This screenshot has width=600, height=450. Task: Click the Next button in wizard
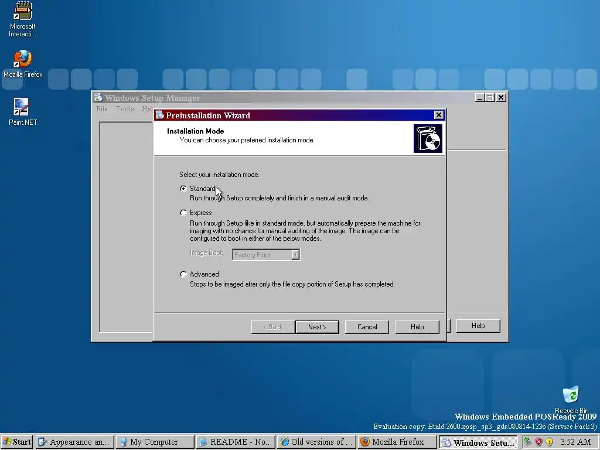[x=317, y=327]
